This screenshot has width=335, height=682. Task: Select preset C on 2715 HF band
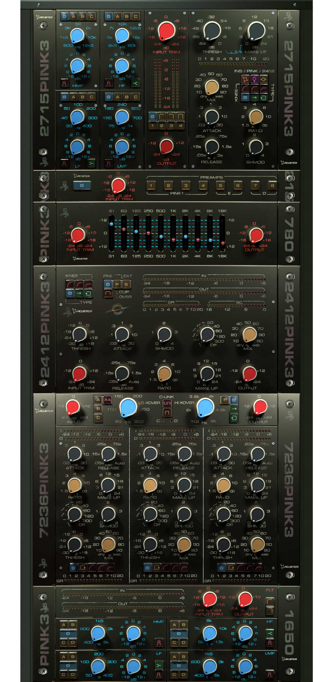(x=136, y=17)
